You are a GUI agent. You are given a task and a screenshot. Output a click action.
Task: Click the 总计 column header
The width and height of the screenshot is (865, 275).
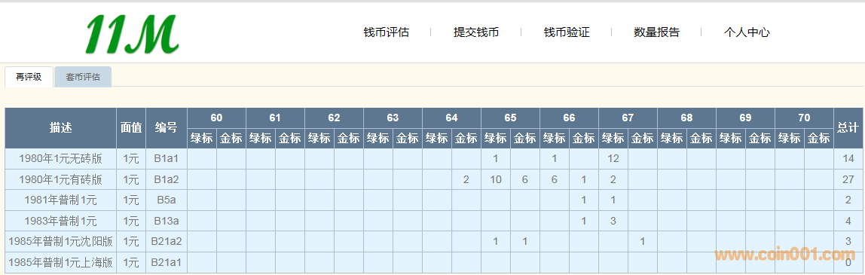click(x=848, y=128)
